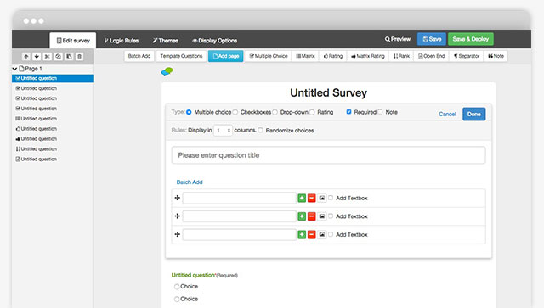Select the Multiple choice type radio button
The image size is (544, 308).
point(189,112)
